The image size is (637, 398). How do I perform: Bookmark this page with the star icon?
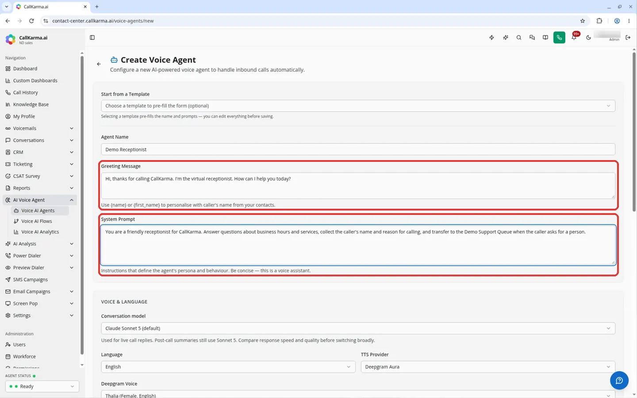[583, 21]
